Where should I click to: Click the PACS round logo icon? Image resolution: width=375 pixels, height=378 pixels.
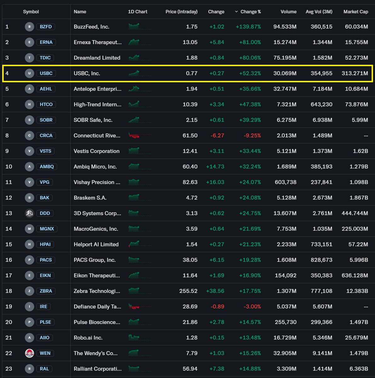30,260
